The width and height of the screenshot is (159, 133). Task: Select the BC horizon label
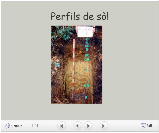(x=87, y=55)
